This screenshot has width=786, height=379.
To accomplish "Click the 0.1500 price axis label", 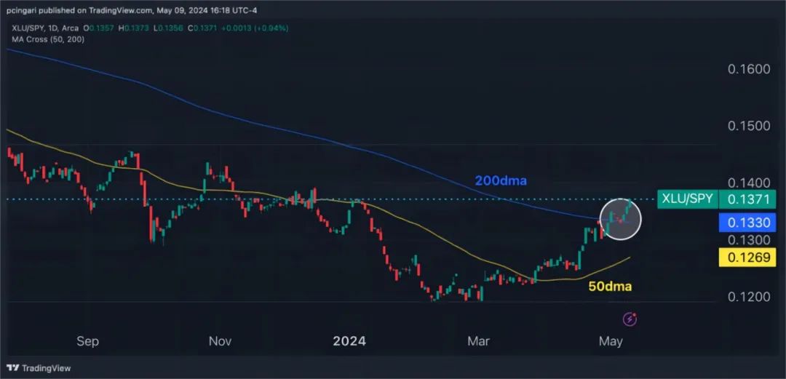I will pyautogui.click(x=749, y=125).
